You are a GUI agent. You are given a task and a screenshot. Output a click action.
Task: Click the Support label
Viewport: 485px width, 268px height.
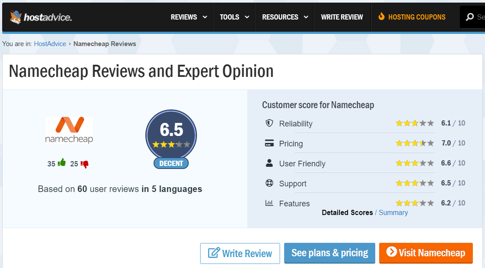pos(293,184)
